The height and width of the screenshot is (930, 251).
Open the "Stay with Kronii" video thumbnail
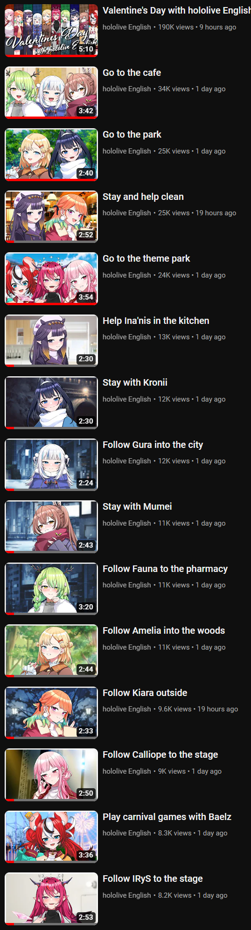click(x=51, y=403)
